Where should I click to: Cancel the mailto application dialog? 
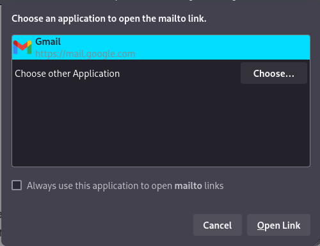click(x=218, y=225)
